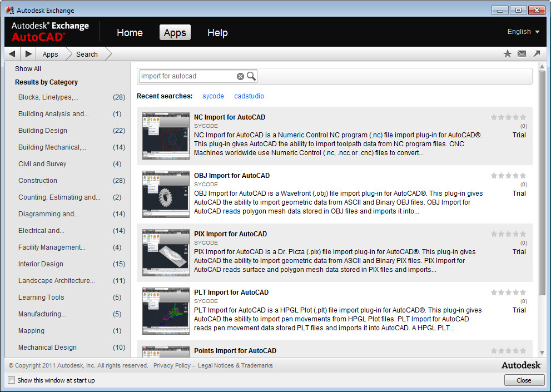The height and width of the screenshot is (392, 551).
Task: Rate OBJ Import for AutoCAD five stars
Action: (523, 175)
